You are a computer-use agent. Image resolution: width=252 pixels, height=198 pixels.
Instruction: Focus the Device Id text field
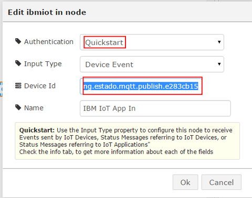tap(141, 86)
